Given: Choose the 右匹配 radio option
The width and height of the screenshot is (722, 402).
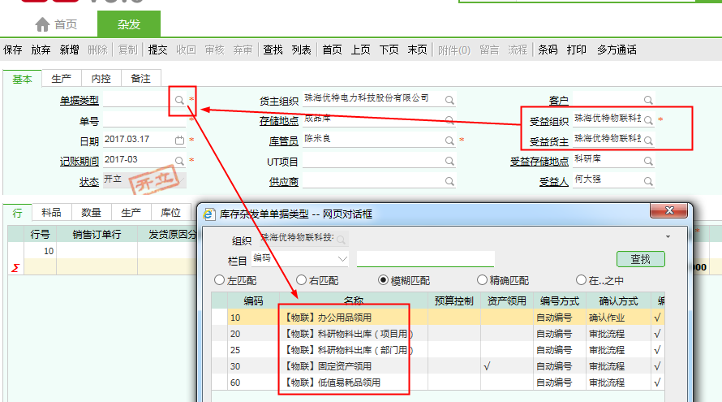Looking at the screenshot, I should [303, 280].
